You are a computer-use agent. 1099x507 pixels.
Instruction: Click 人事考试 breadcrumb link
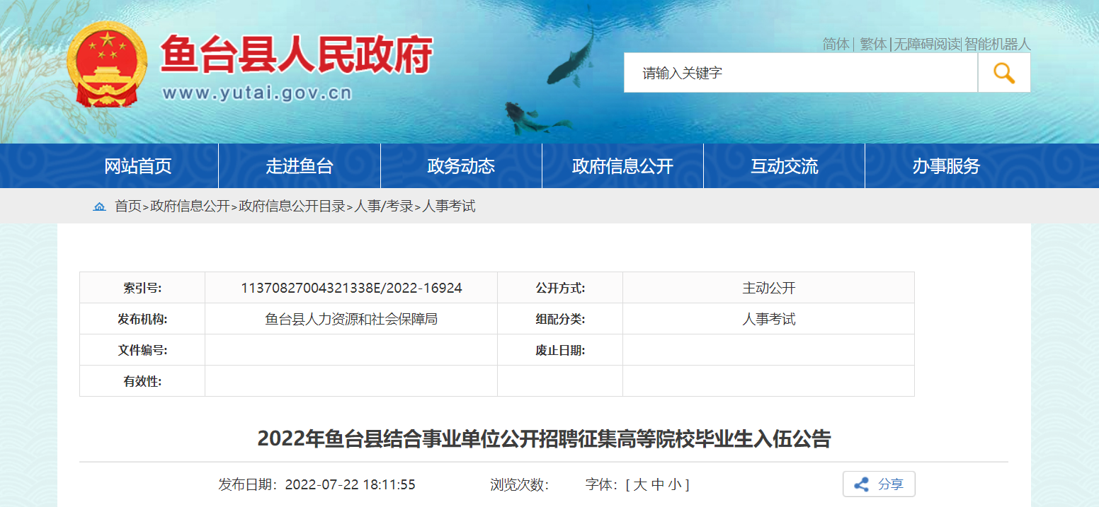click(449, 206)
